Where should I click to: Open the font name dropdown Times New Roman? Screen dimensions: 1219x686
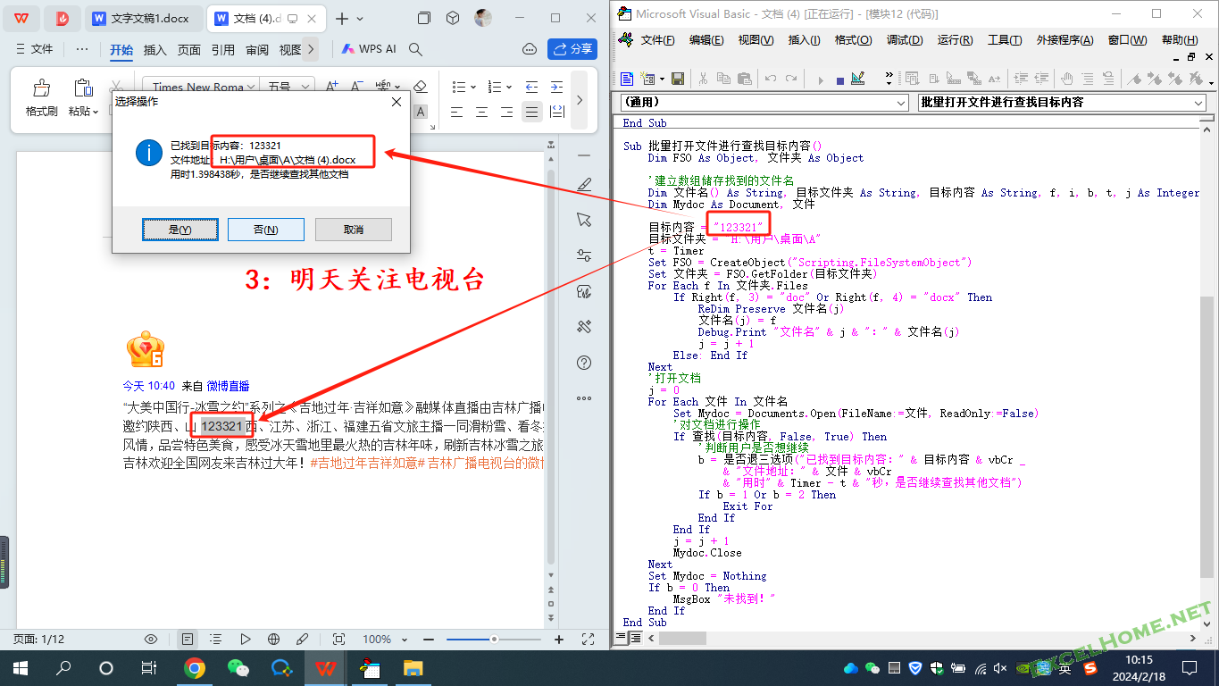[x=251, y=87]
